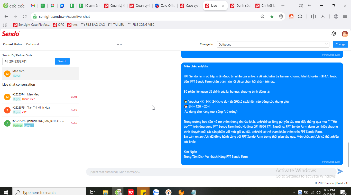Open the TÀI LIỆU bookmark folder
This screenshot has height=195, width=351.
[116, 25]
